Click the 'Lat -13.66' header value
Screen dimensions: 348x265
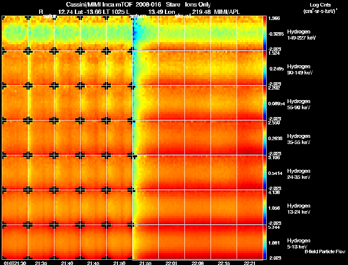coord(89,12)
